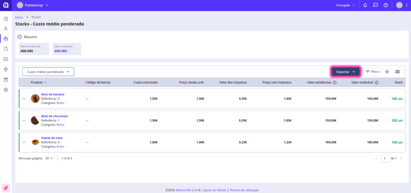Click the page number input field
Viewport: 411px width, 193px height.
385,158
